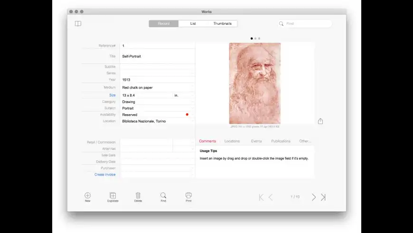Screen dimensions: 413x233
Task: Open the Medium dropdown showing Red chalk on paper
Action: click(157, 87)
